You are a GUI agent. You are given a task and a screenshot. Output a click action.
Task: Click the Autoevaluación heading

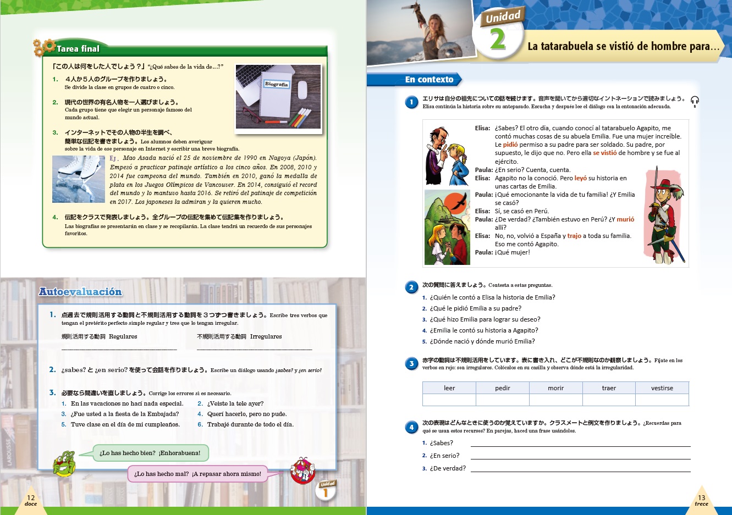coord(80,292)
